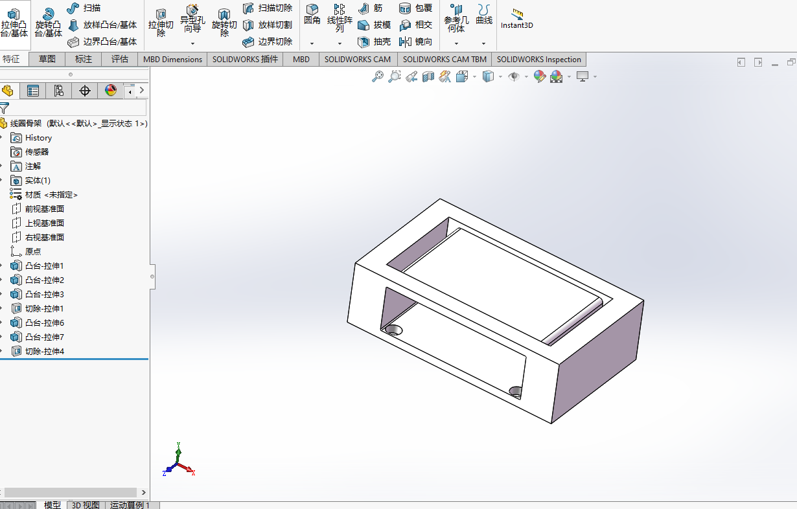Choose the 镜向 mirror tool
The image size is (797, 509).
point(415,41)
